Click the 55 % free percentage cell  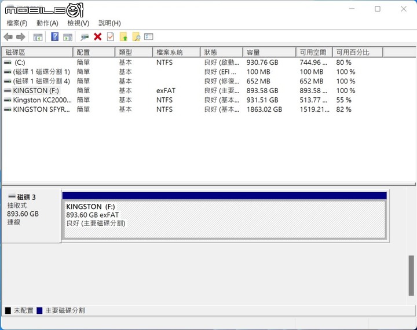343,100
